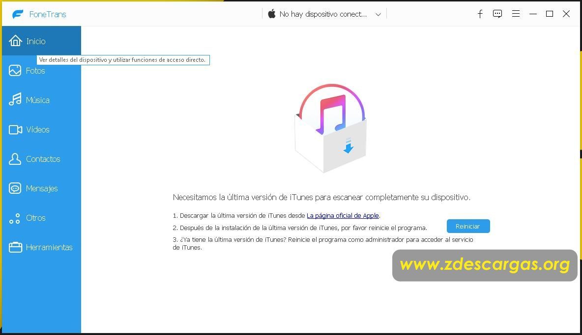Close the FoneTrans window

pos(566,14)
